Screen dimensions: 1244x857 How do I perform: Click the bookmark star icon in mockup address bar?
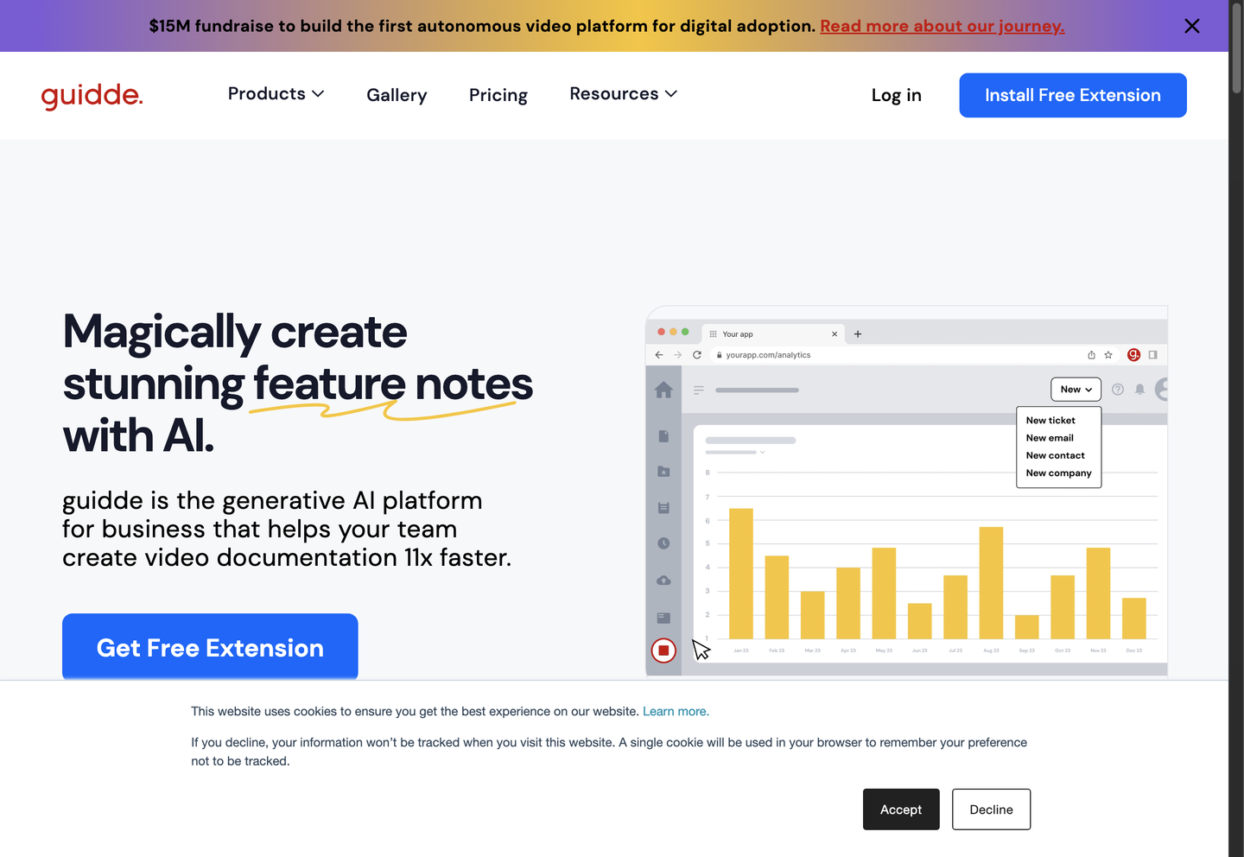point(1108,355)
